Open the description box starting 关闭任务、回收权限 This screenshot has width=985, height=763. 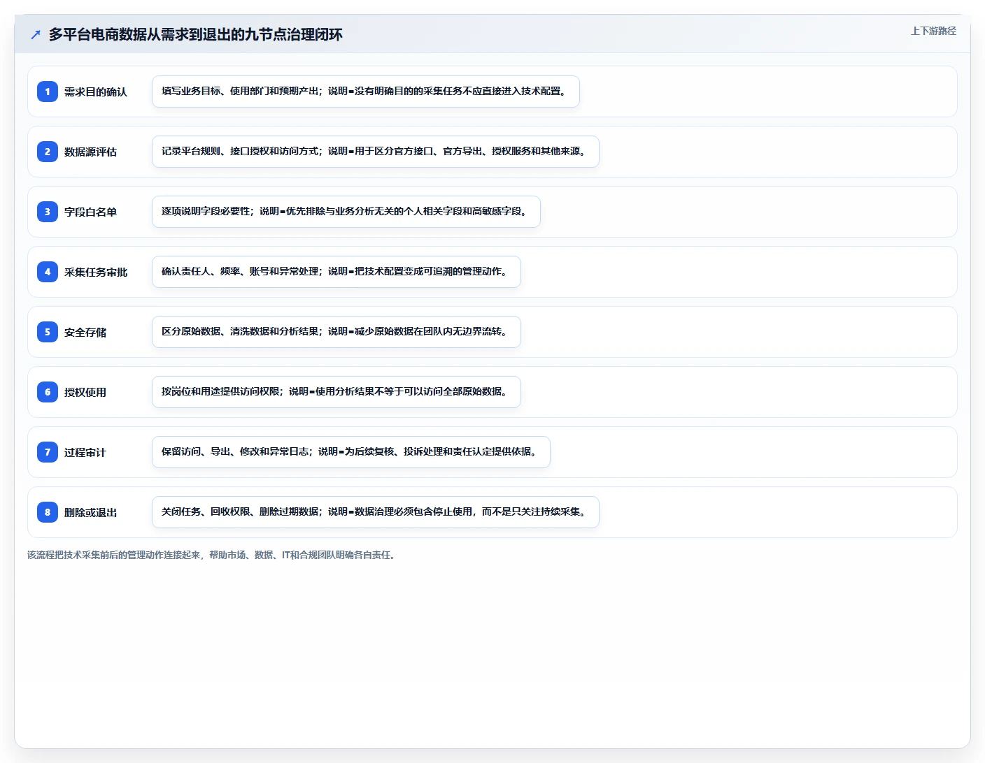pos(376,512)
